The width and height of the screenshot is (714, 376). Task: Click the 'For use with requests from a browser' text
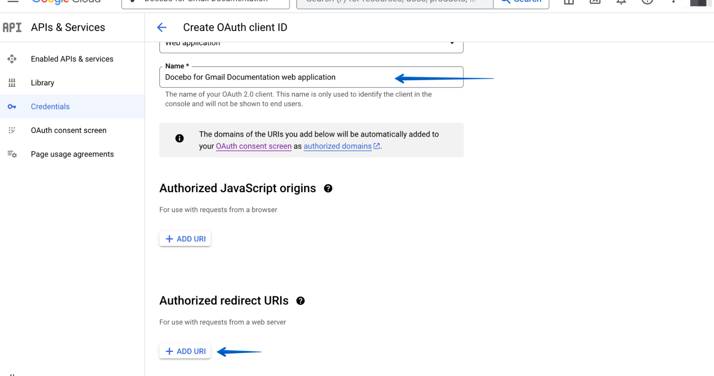click(x=218, y=210)
